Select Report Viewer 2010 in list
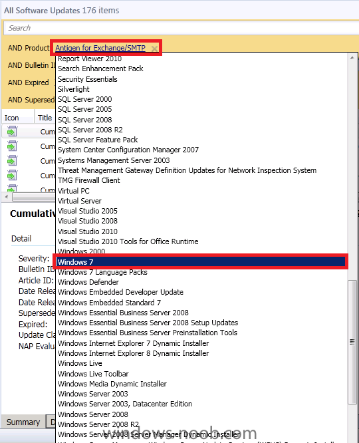Viewport: 359px width, 443px height. tap(90, 59)
